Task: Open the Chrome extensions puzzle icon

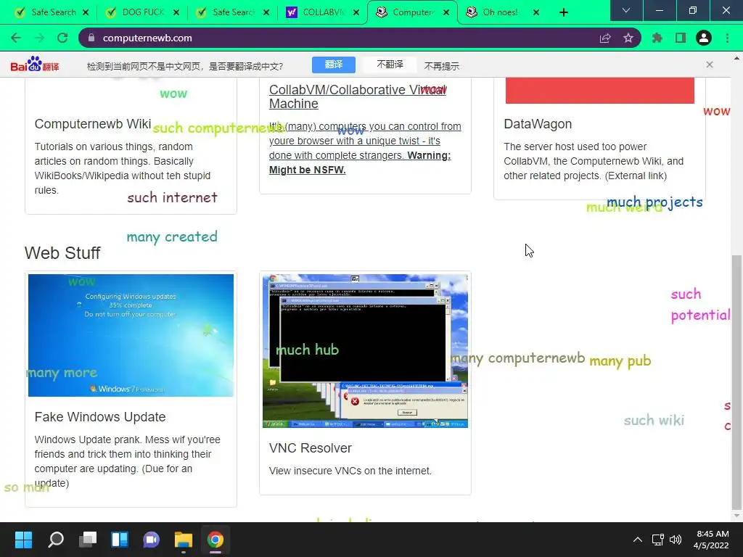Action: tap(657, 38)
